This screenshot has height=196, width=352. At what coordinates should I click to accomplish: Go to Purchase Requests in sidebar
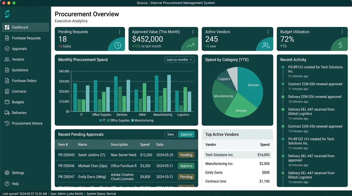[26, 38]
